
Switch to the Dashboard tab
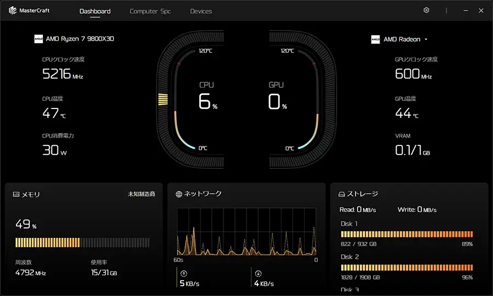click(x=95, y=12)
